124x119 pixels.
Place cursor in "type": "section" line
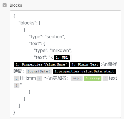pos(47,37)
